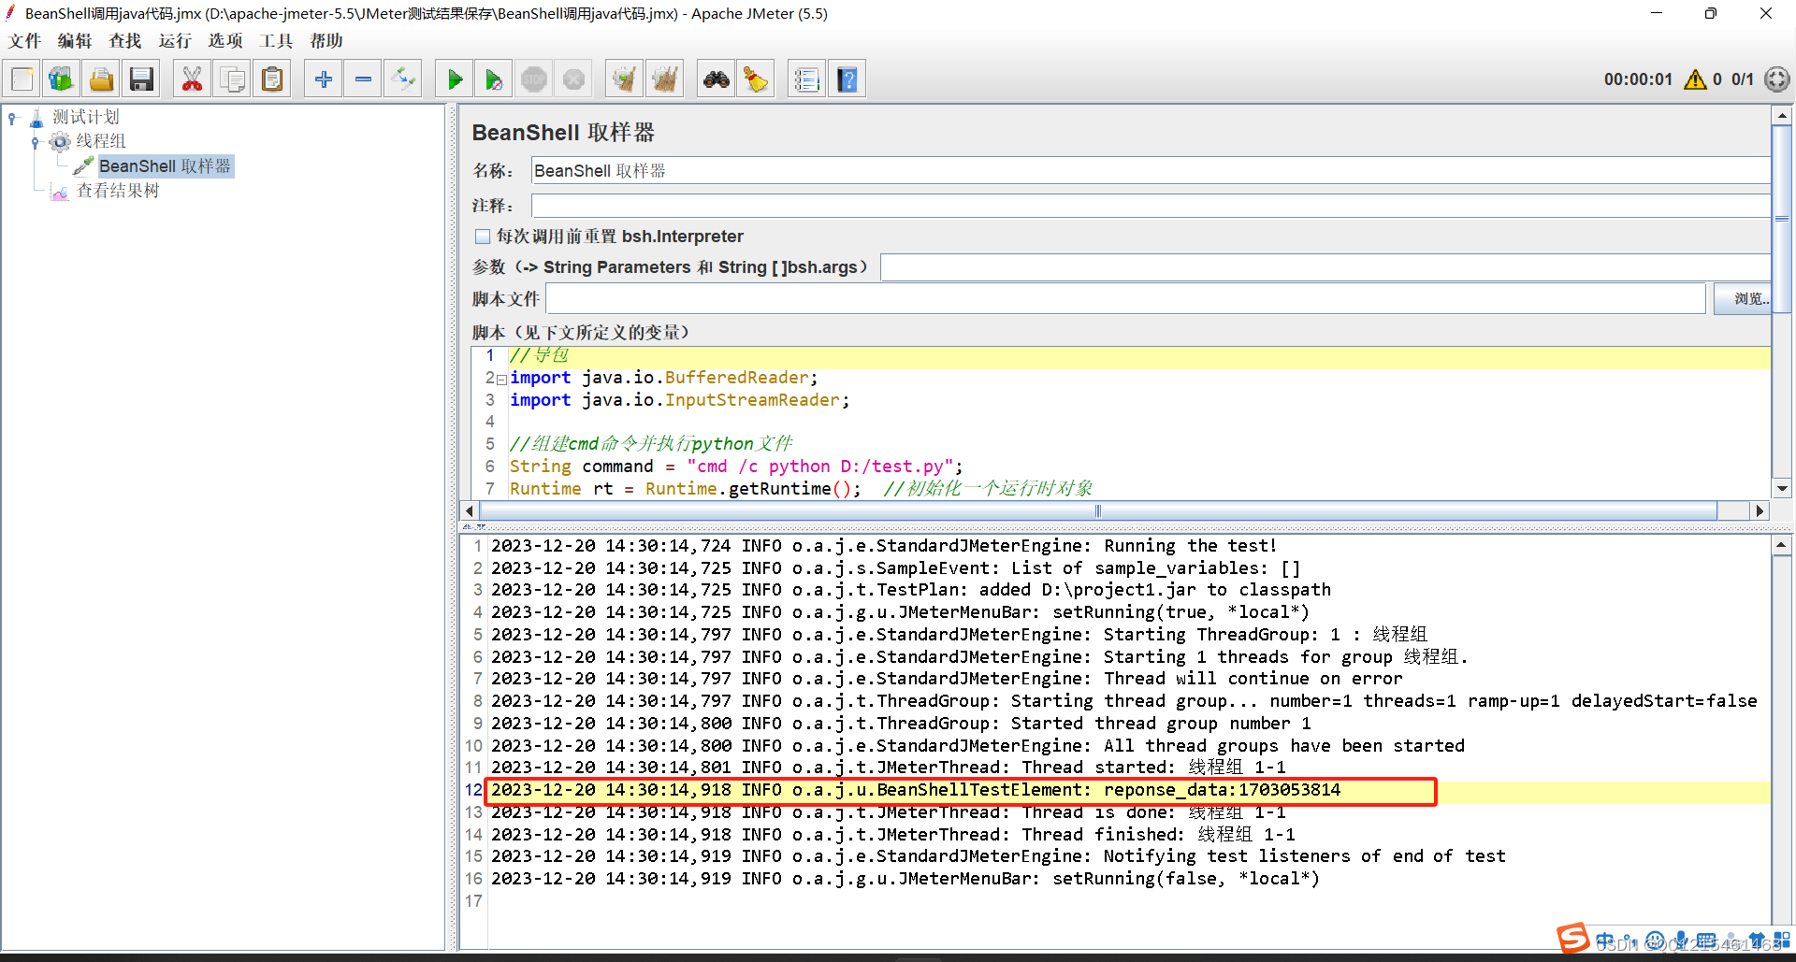Open the 查找 menu

click(124, 41)
